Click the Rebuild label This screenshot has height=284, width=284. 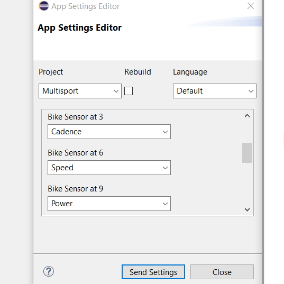point(138,72)
